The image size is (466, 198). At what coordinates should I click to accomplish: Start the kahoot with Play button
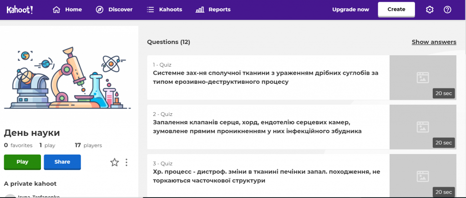click(22, 162)
